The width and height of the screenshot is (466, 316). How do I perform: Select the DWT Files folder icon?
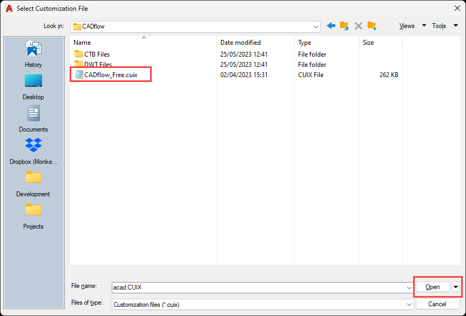click(x=78, y=64)
